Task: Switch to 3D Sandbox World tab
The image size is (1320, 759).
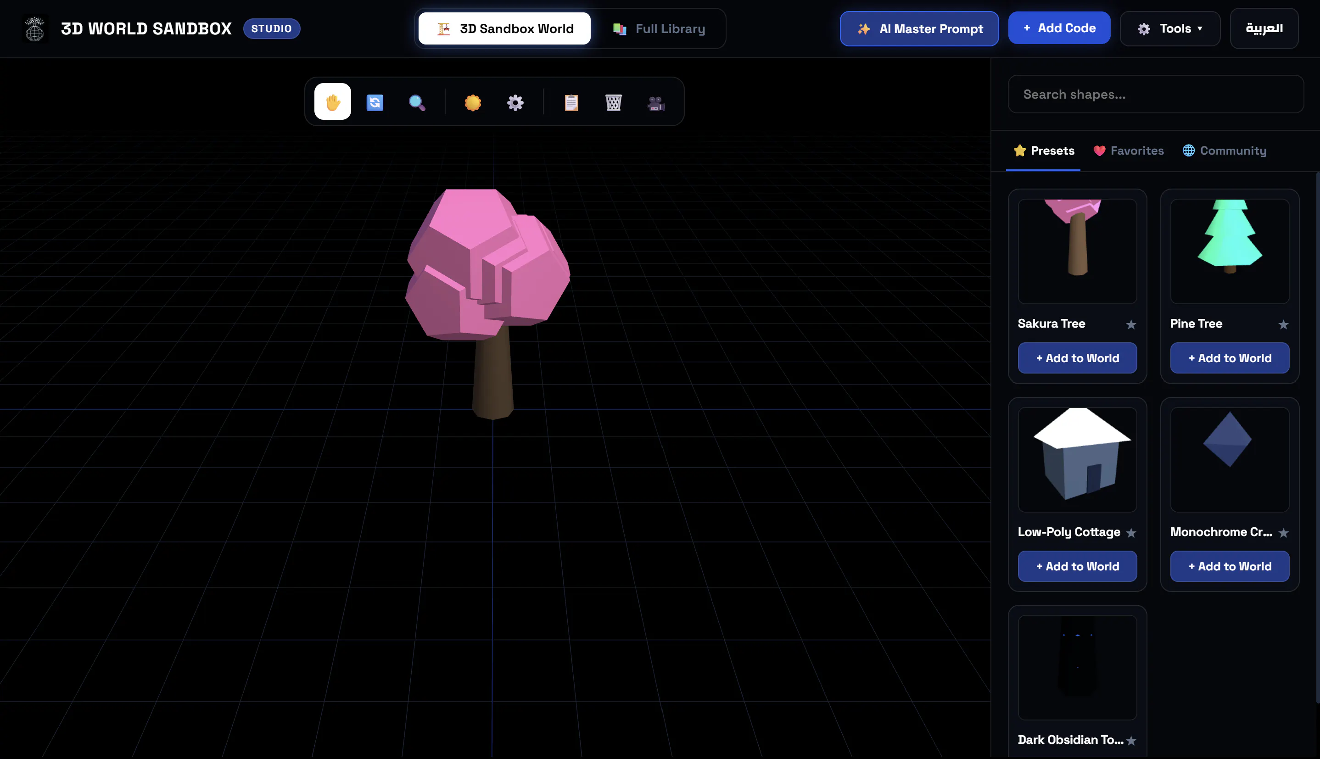Action: (504, 28)
